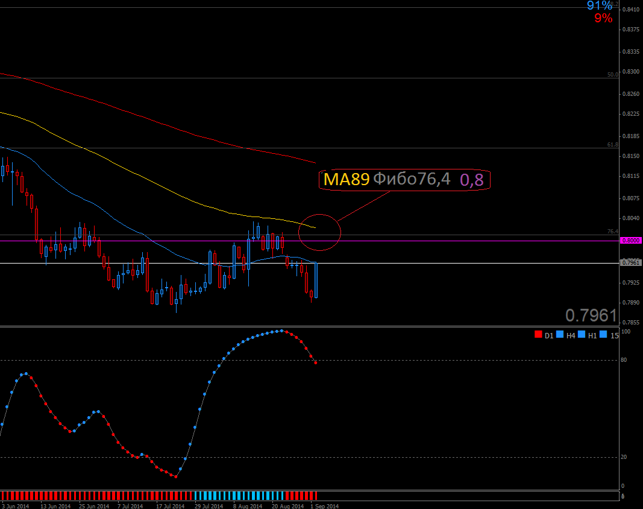Click the last blue candle on the chart
643x509 pixels.
click(316, 280)
